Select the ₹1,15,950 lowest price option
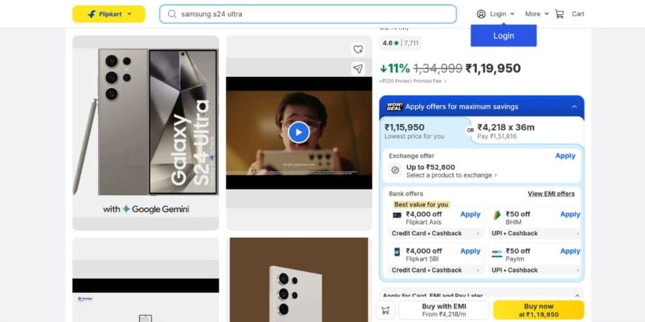Screen dimensions: 645x322 [x=423, y=131]
